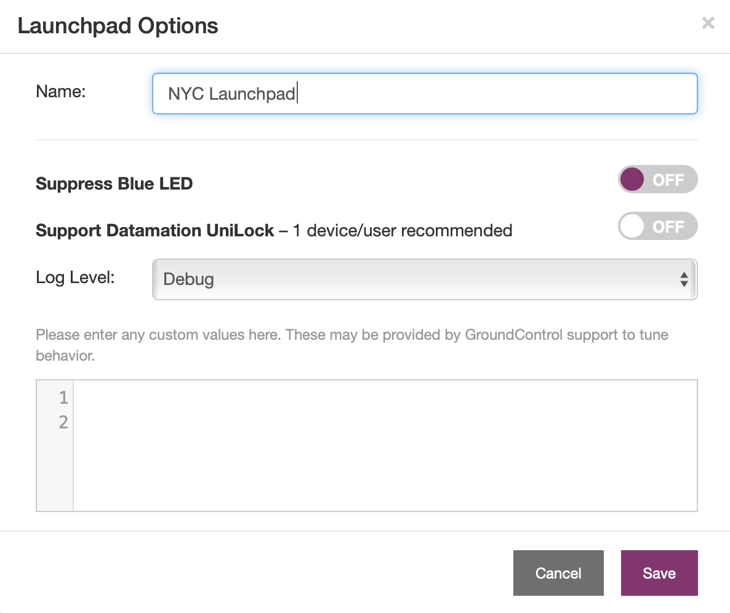Screen dimensions: 730x613
Task: Click the purple knob of Blue LED toggle
Action: tap(632, 180)
